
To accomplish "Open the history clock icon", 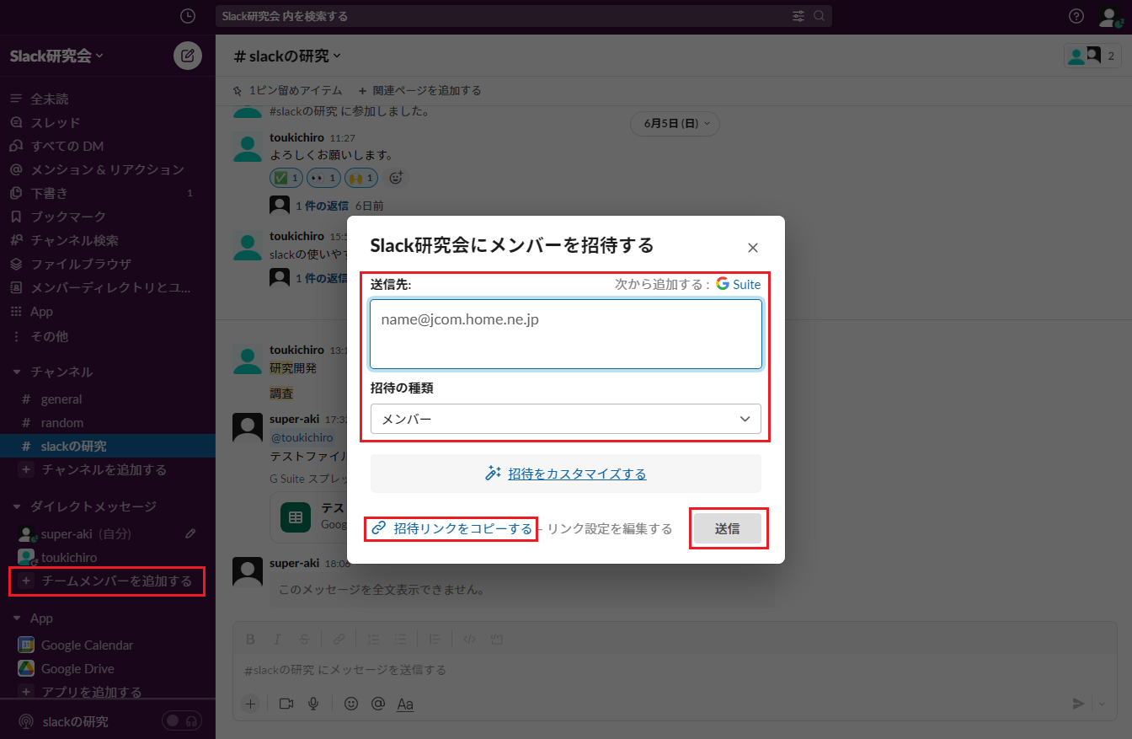I will click(187, 16).
